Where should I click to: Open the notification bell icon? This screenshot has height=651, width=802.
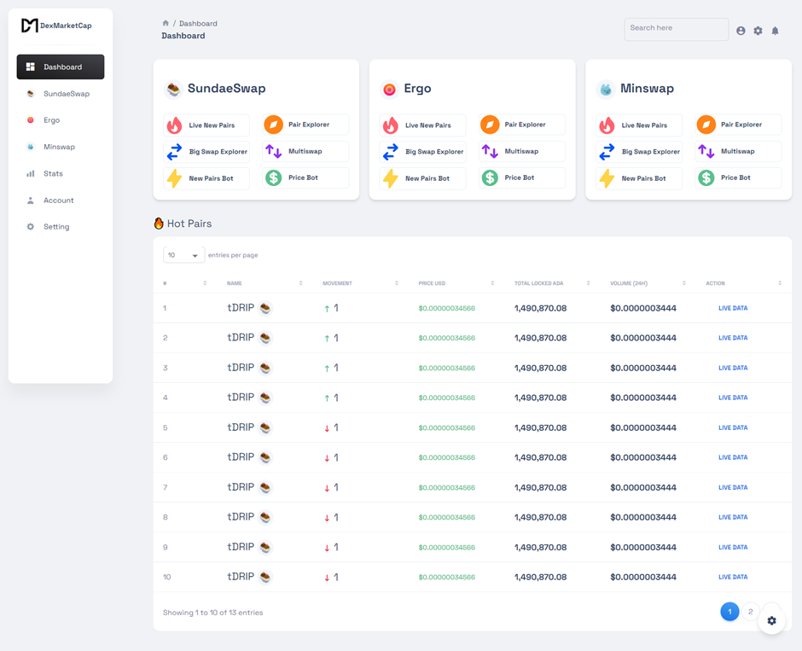tap(775, 30)
